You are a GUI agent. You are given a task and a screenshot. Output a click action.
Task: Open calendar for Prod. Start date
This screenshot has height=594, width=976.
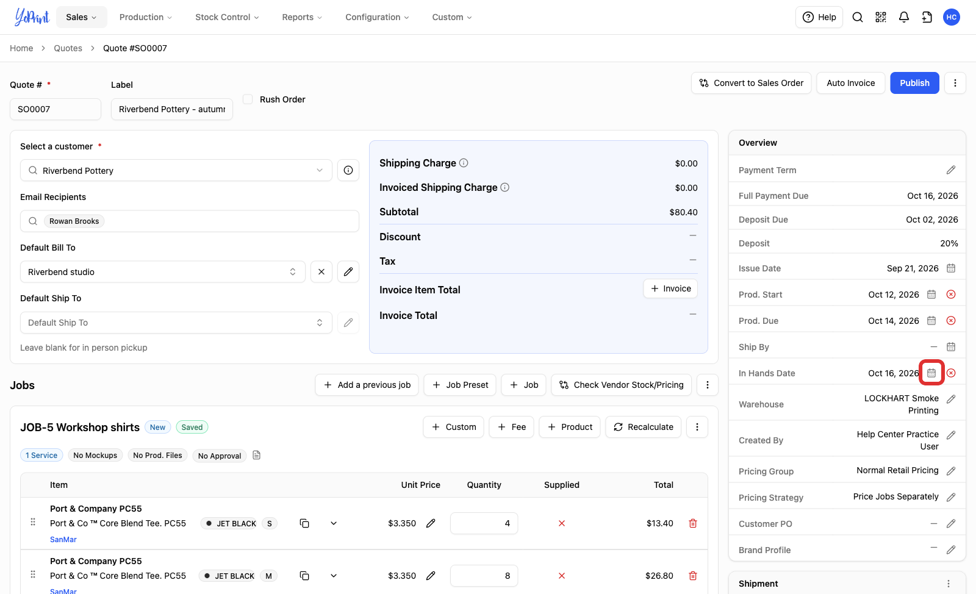[931, 295]
